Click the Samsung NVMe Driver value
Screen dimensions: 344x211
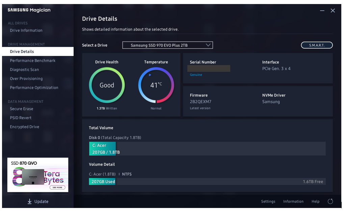click(271, 102)
